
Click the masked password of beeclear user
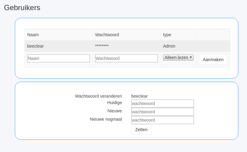[102, 46]
